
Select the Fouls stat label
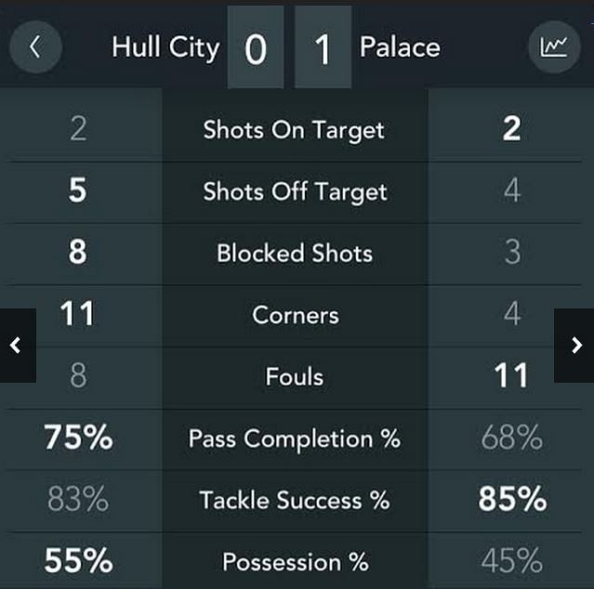tap(295, 376)
